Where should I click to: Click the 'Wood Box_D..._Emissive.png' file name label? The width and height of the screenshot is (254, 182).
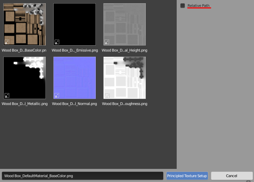75,50
